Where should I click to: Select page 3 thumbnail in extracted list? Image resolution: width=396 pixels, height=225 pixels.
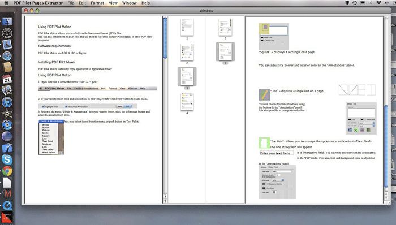pyautogui.click(x=225, y=51)
